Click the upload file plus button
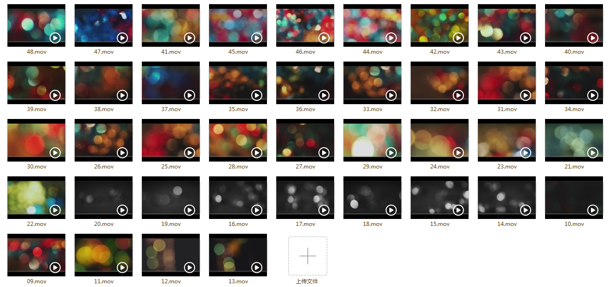Image resolution: width=609 pixels, height=287 pixels. click(x=308, y=256)
